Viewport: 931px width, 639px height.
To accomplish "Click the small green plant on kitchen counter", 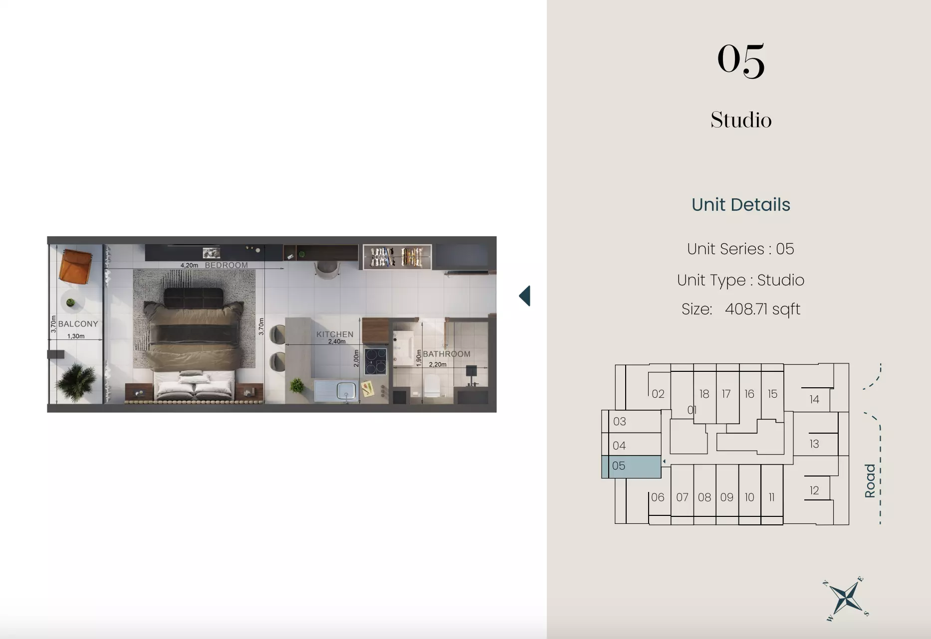I will (297, 385).
